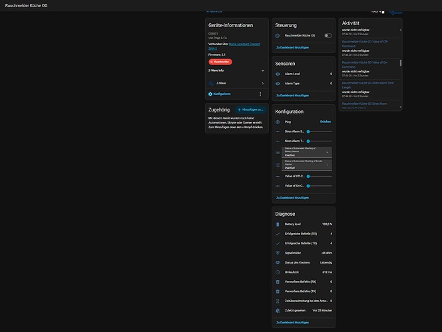442x332 pixels.
Task: Click the Konfigurieren gear icon
Action: point(210,94)
